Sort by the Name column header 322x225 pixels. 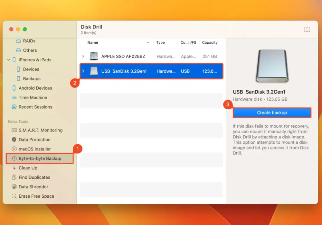93,42
